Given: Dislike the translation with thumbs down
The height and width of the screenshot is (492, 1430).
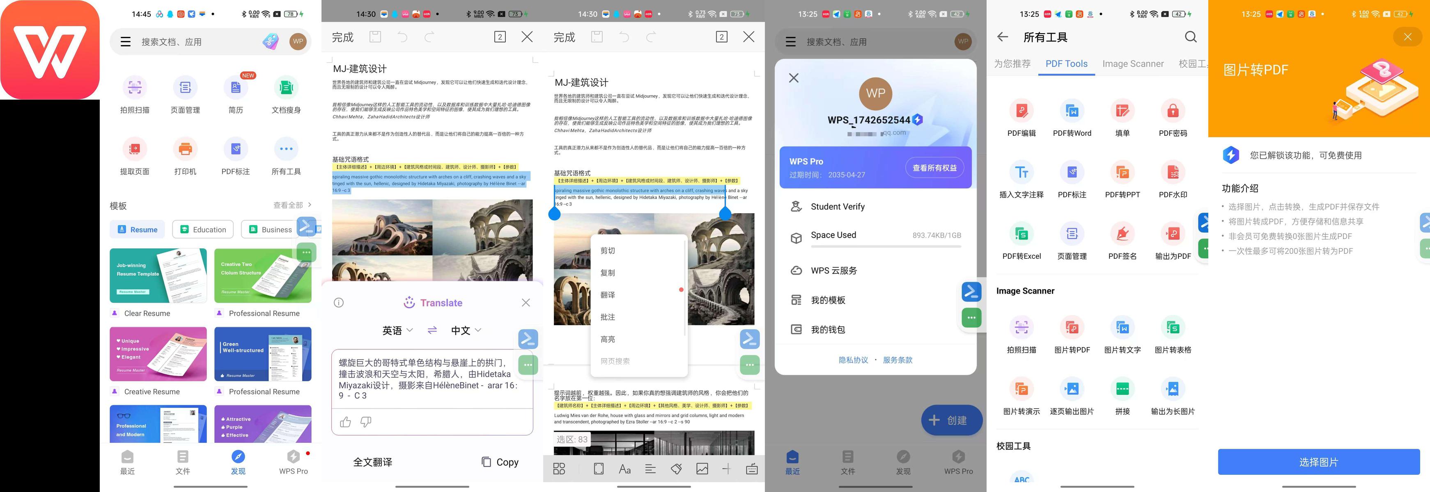Looking at the screenshot, I should pyautogui.click(x=366, y=422).
